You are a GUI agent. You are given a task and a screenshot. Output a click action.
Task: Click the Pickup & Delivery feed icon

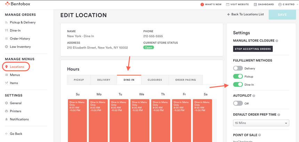click(x=7, y=23)
